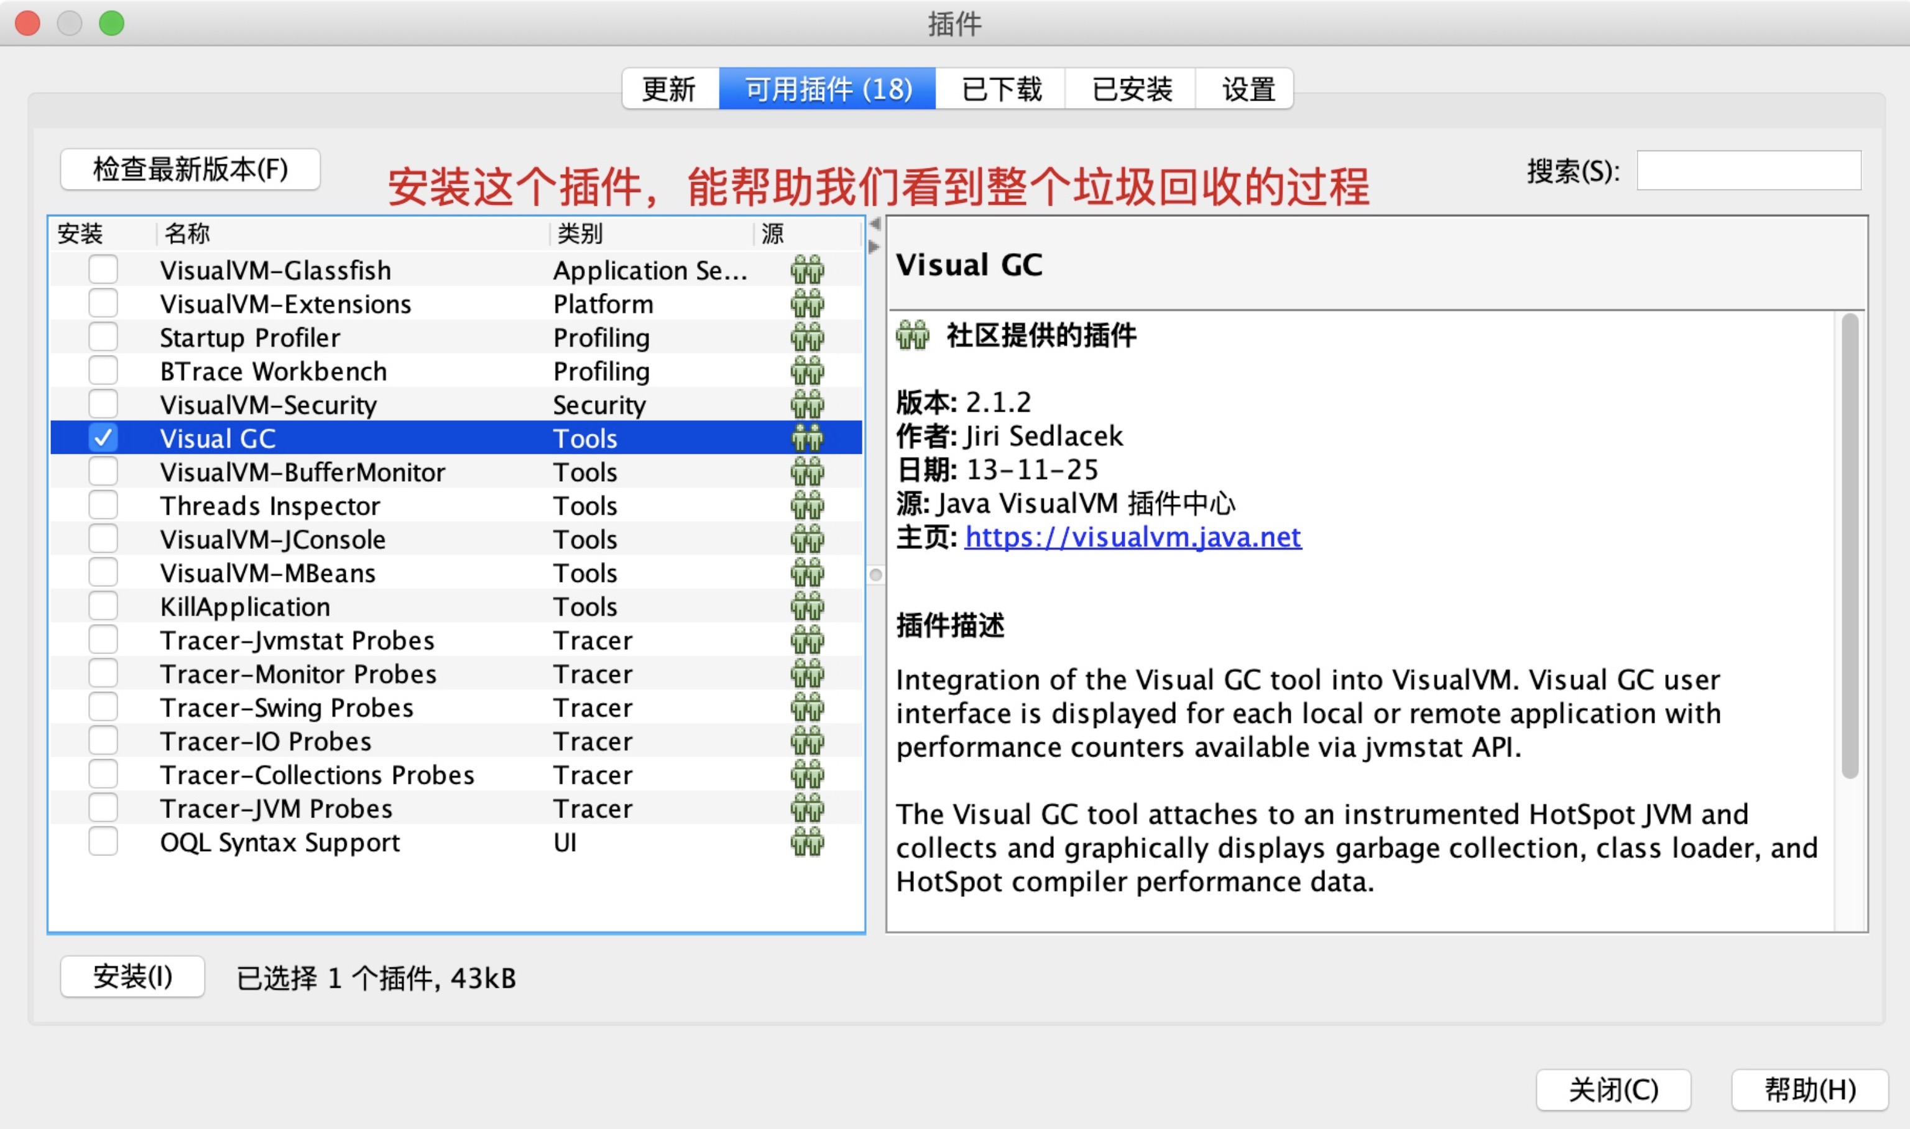The image size is (1910, 1129).
Task: Enable the OQL Syntax Support checkbox
Action: pos(103,841)
